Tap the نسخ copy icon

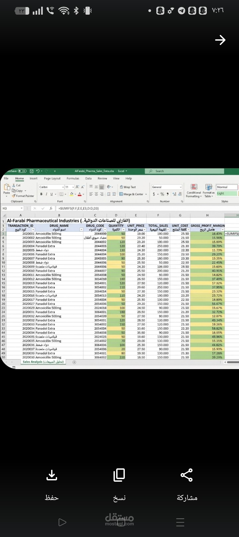119,475
